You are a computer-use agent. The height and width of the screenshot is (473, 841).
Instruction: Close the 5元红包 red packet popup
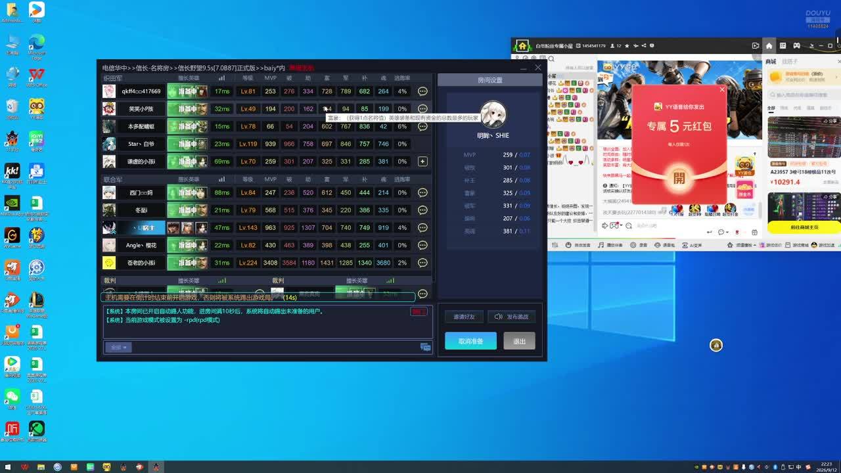[x=722, y=89]
